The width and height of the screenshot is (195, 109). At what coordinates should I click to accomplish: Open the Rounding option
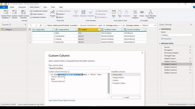tap(101, 14)
